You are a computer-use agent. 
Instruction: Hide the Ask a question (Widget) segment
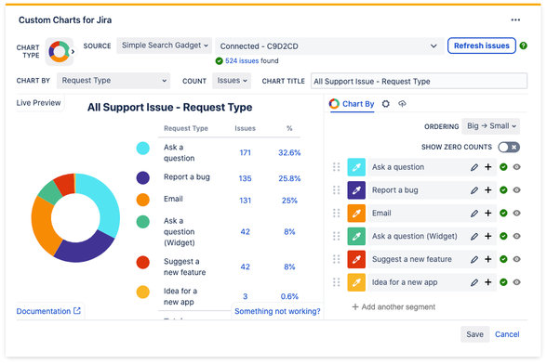tap(516, 236)
